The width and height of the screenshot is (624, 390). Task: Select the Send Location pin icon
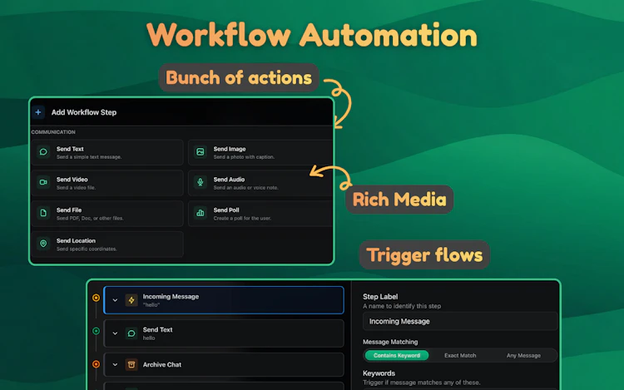[x=43, y=244]
